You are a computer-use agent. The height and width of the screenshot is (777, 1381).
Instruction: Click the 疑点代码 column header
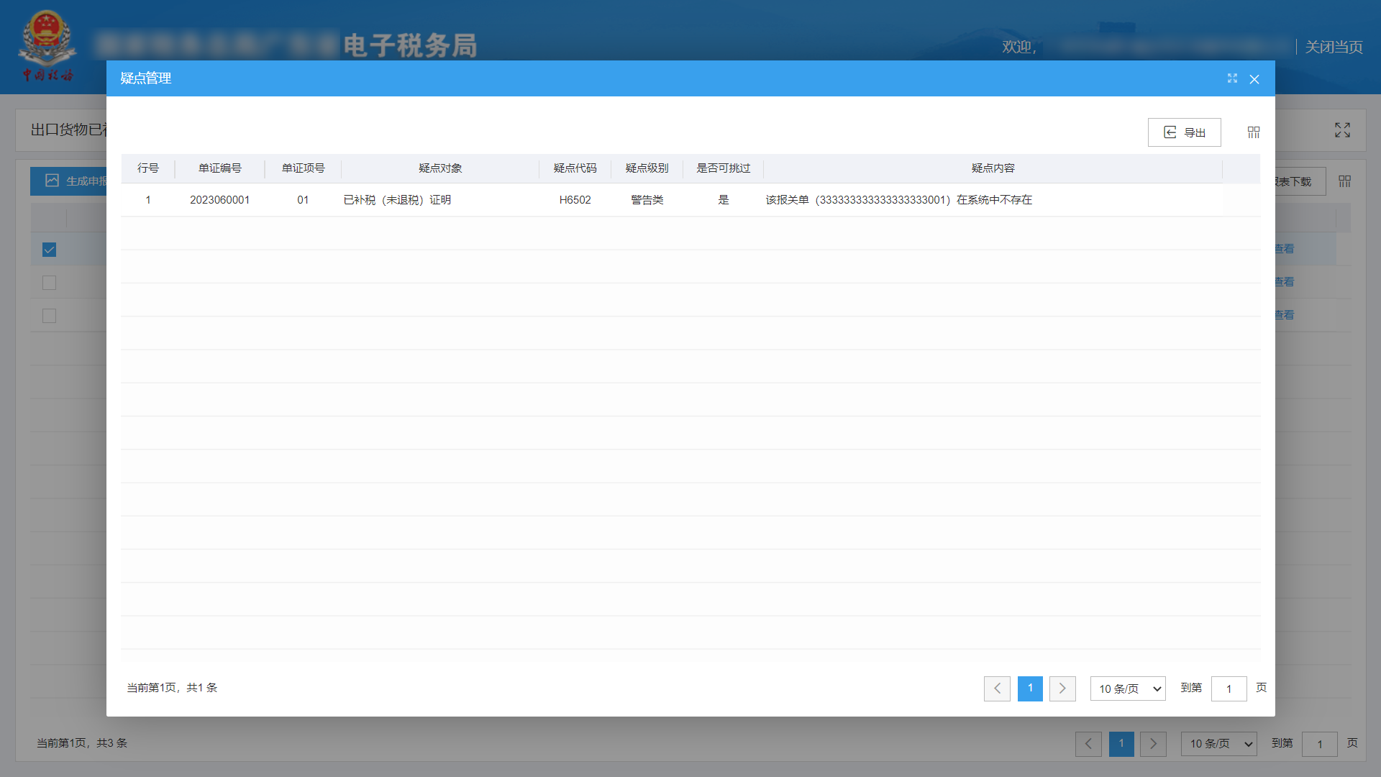click(x=575, y=168)
